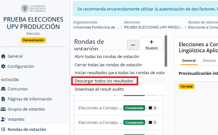
Task: Click the Completado badge beside 3
Action: [x=134, y=108]
